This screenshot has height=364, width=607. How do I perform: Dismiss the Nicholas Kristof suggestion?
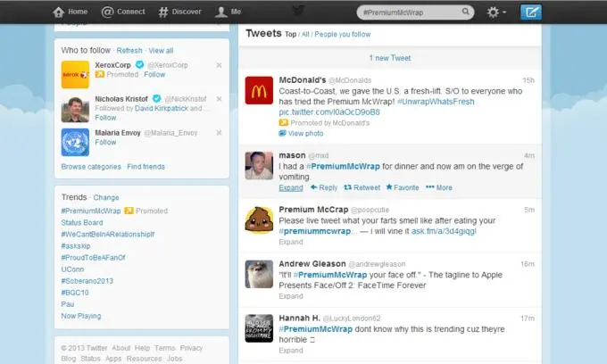[219, 99]
